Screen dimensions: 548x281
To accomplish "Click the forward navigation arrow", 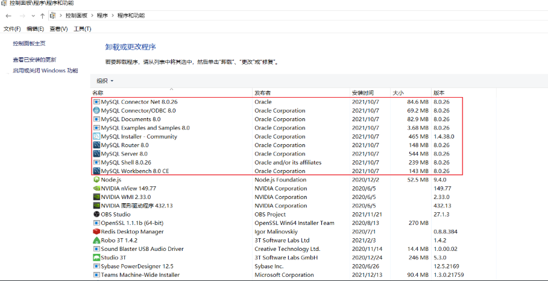I will coord(22,16).
